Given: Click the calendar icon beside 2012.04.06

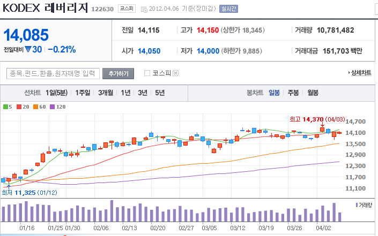Looking at the screenshot, I should [144, 9].
